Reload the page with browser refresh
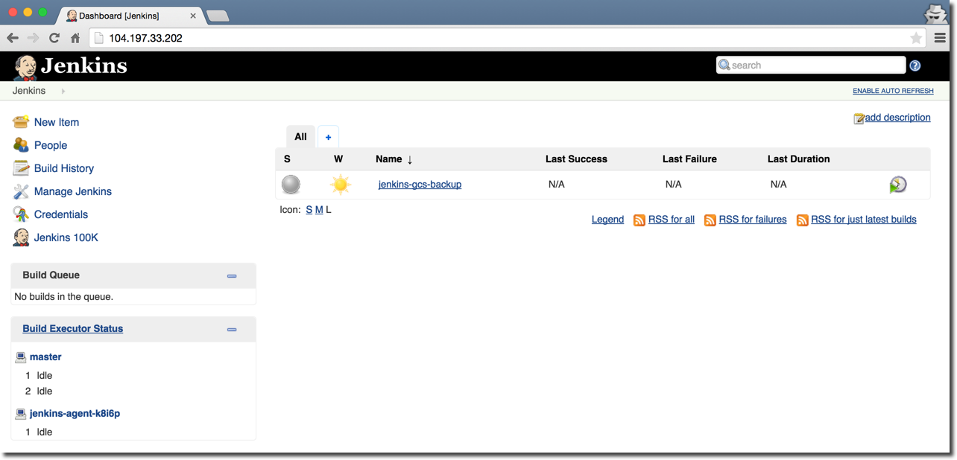Screen dimensions: 957x460 click(x=54, y=38)
